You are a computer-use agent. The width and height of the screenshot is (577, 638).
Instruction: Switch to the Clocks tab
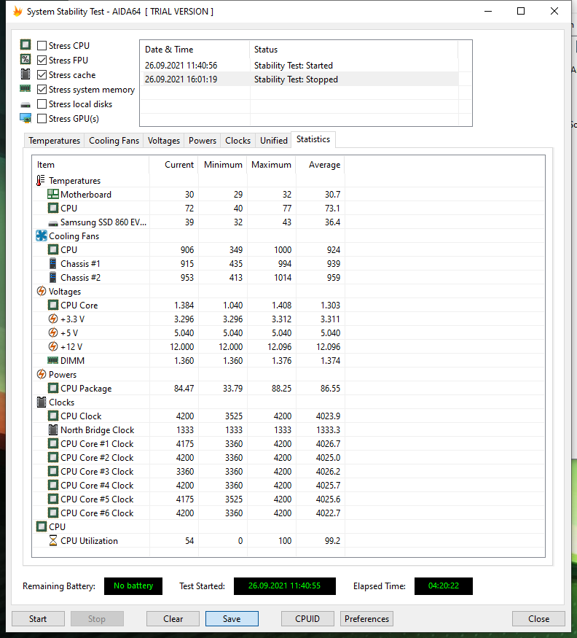(238, 141)
